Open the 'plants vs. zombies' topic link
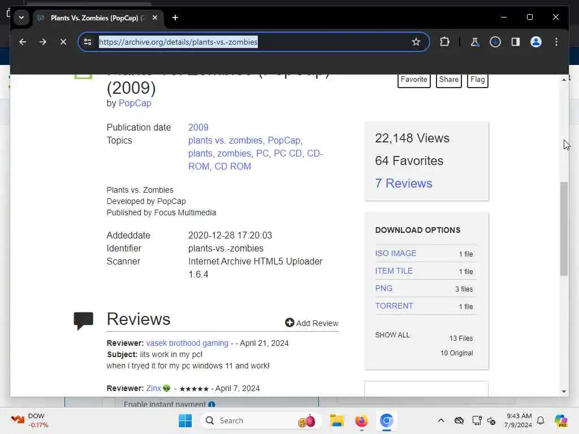This screenshot has height=434, width=579. (226, 140)
